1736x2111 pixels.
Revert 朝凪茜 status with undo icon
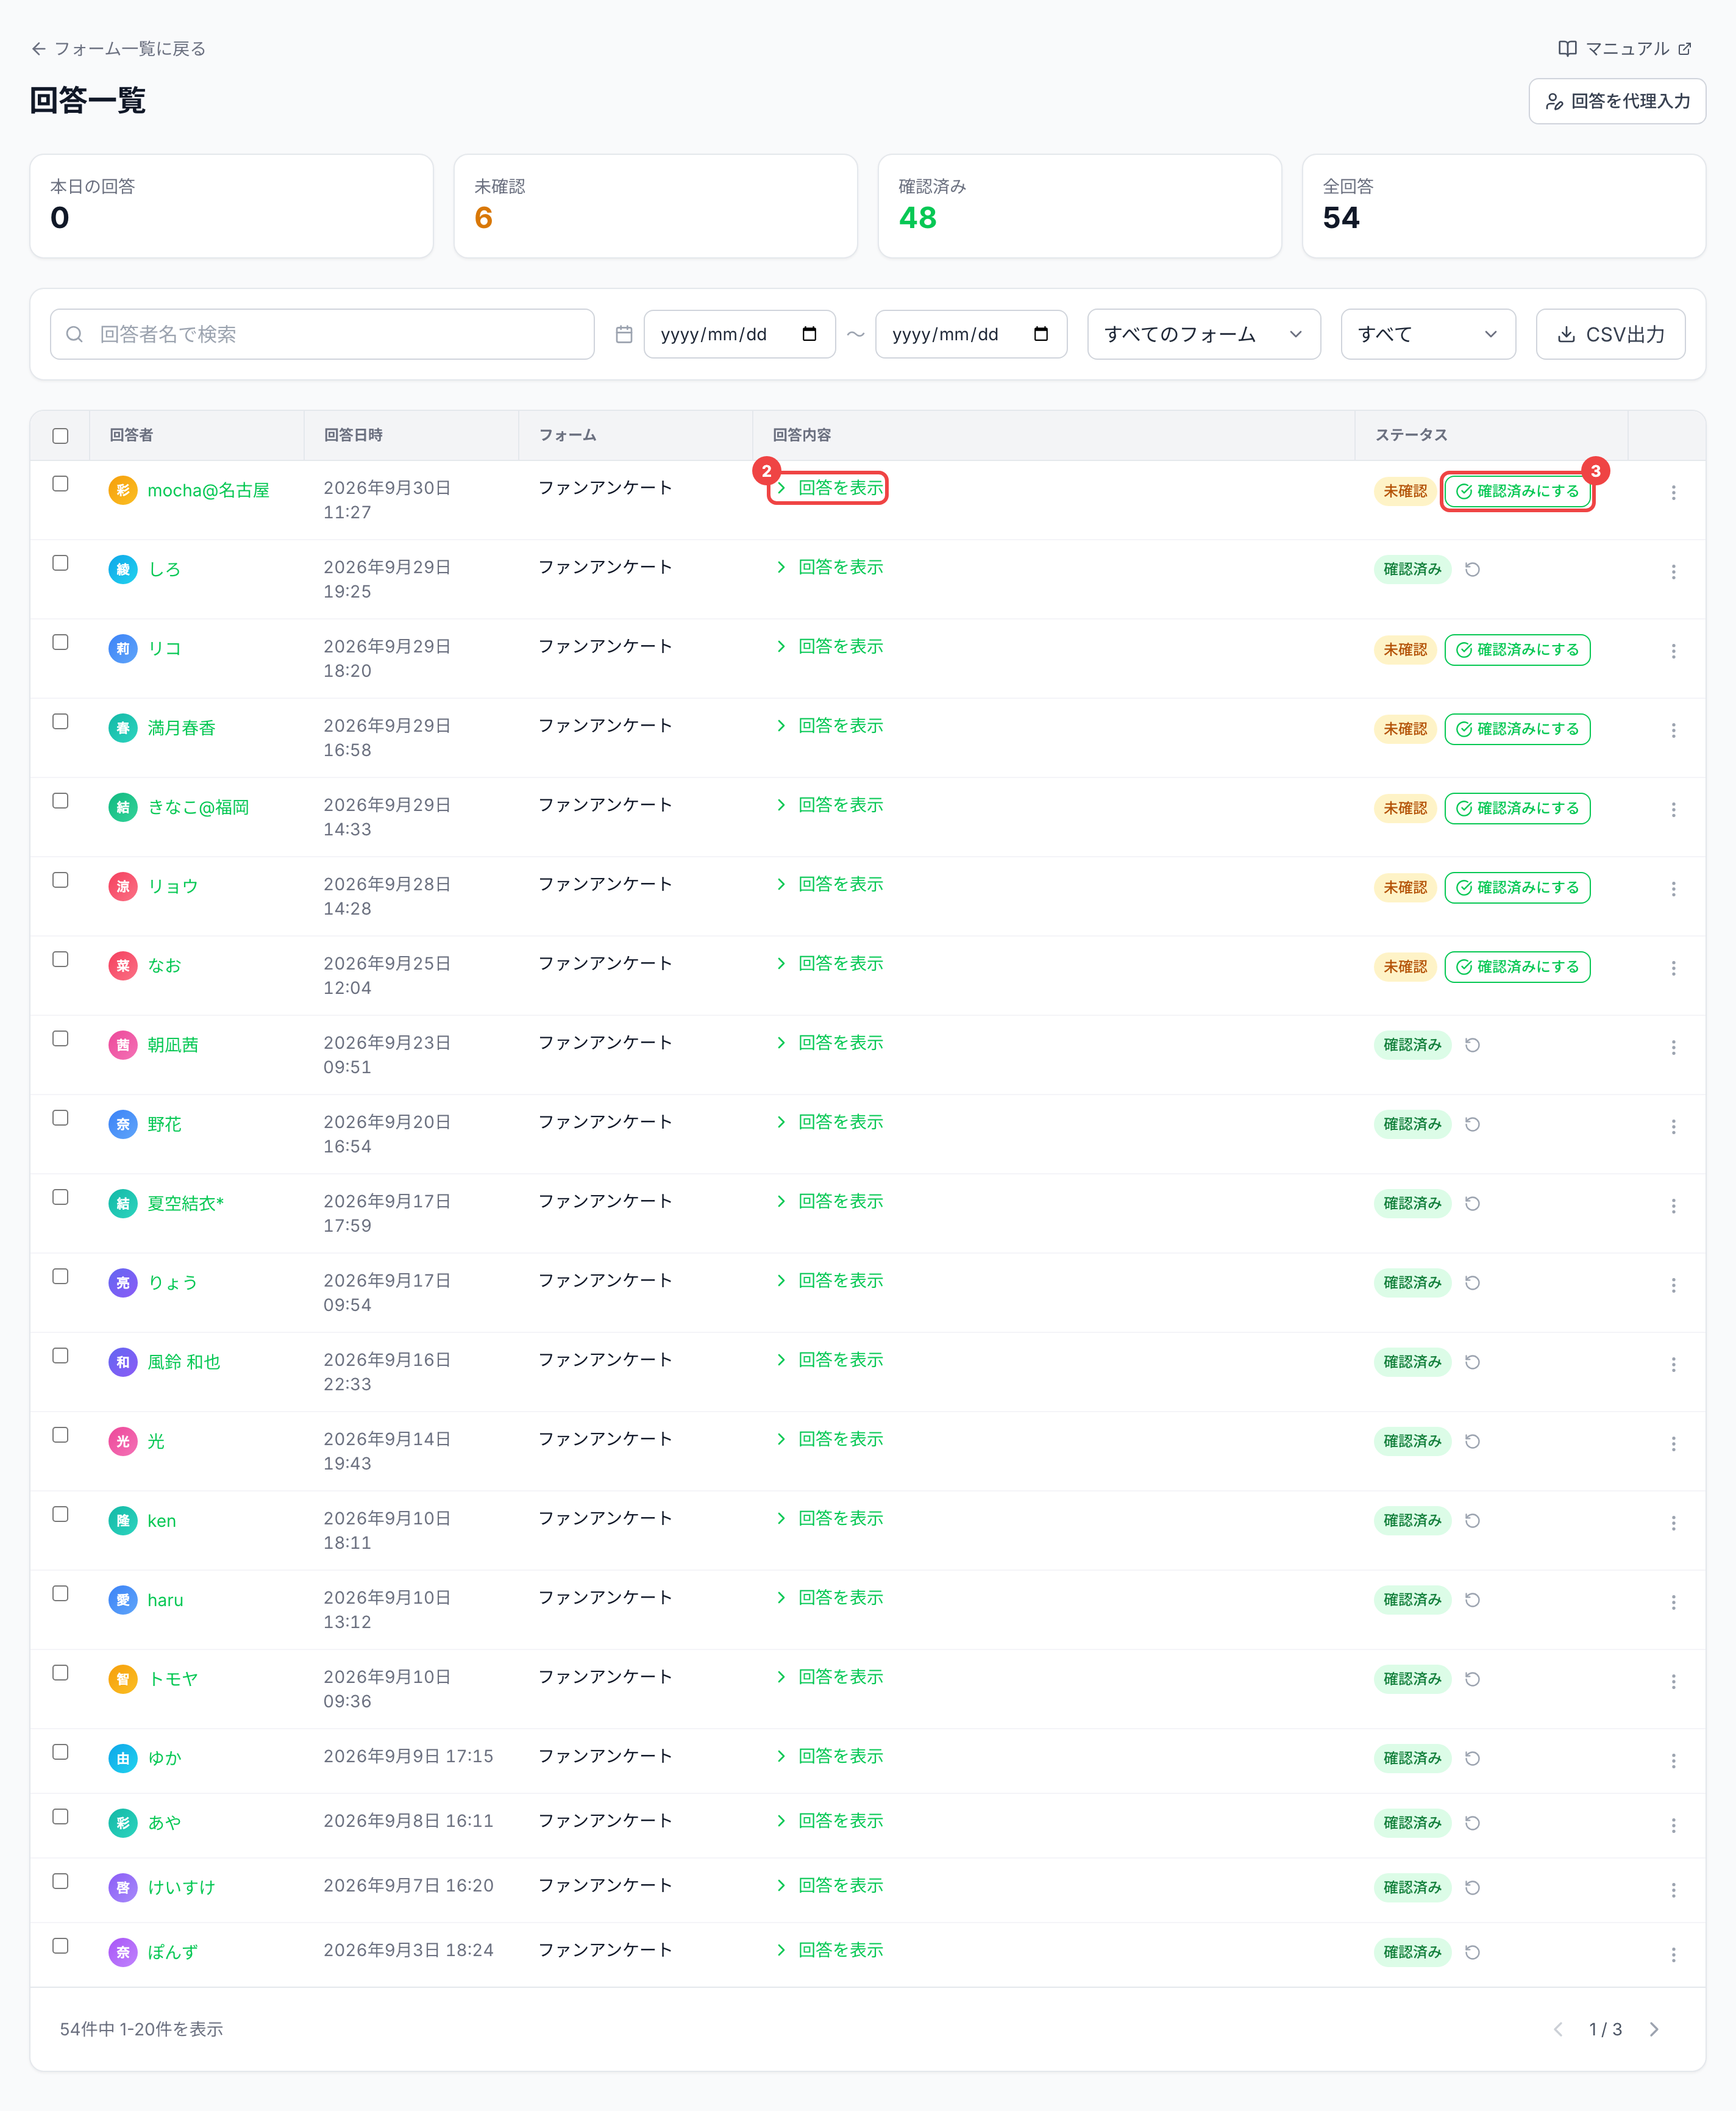click(x=1472, y=1046)
